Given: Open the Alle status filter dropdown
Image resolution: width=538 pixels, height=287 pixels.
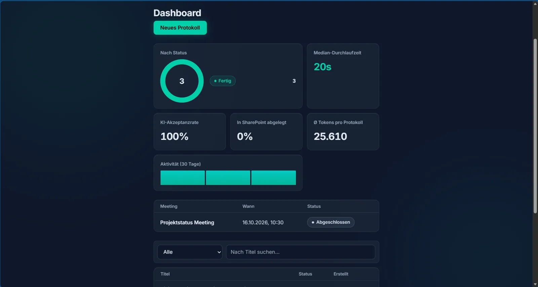Looking at the screenshot, I should coord(190,252).
